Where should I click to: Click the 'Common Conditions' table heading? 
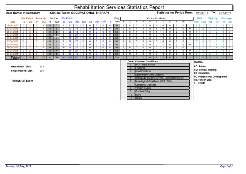coord(146,62)
